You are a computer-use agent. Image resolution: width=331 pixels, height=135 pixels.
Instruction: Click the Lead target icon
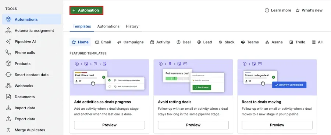199,42
